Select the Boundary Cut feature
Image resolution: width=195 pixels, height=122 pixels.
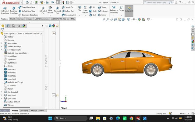(69, 15)
